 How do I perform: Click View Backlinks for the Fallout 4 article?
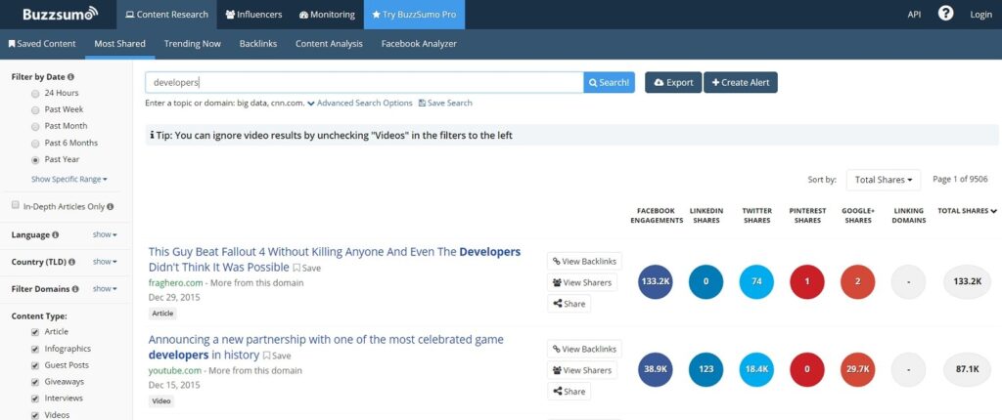point(584,261)
